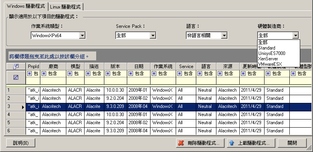Pick VMwareESX from the manufacturer list
The image size is (313, 152).
278,64
